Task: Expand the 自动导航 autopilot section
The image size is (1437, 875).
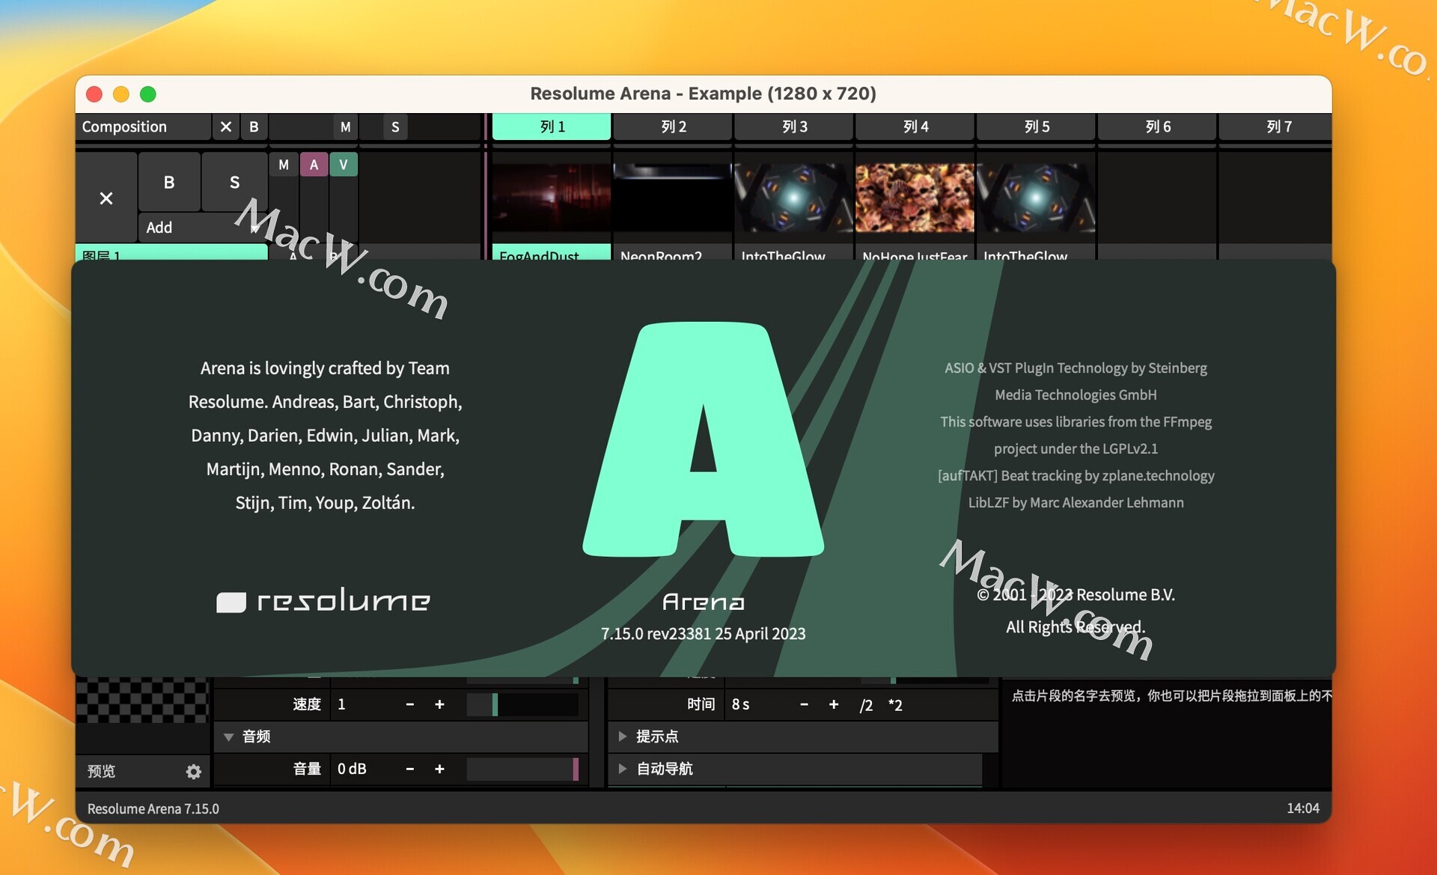Action: [622, 769]
